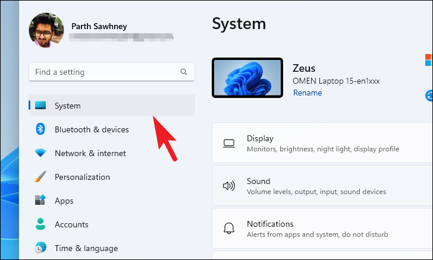
Task: Open the user profile picture
Action: coord(46,30)
